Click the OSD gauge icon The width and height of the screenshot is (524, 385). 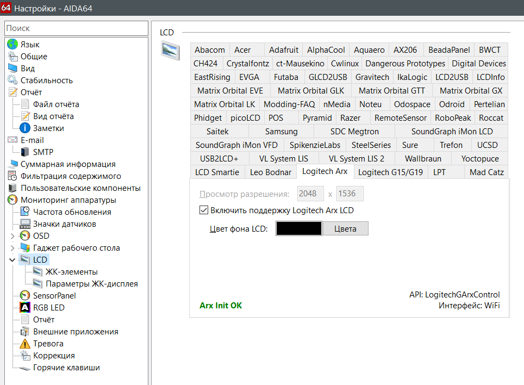[x=25, y=236]
